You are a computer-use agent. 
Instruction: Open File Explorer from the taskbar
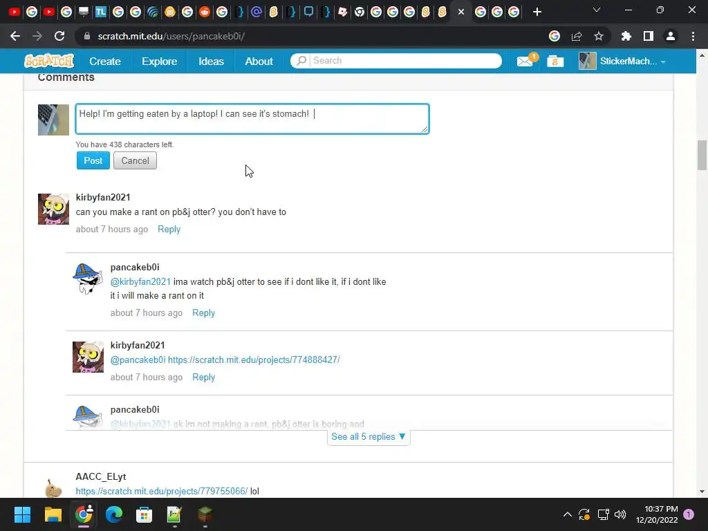(x=53, y=514)
